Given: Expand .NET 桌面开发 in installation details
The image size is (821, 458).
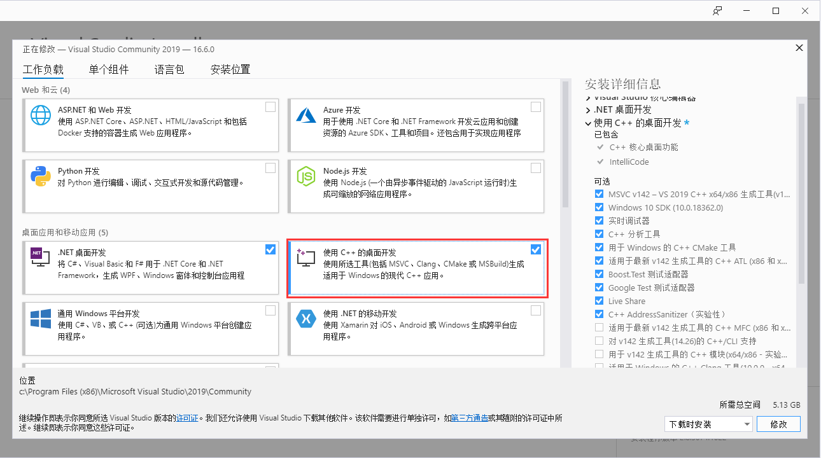Looking at the screenshot, I should [x=589, y=110].
